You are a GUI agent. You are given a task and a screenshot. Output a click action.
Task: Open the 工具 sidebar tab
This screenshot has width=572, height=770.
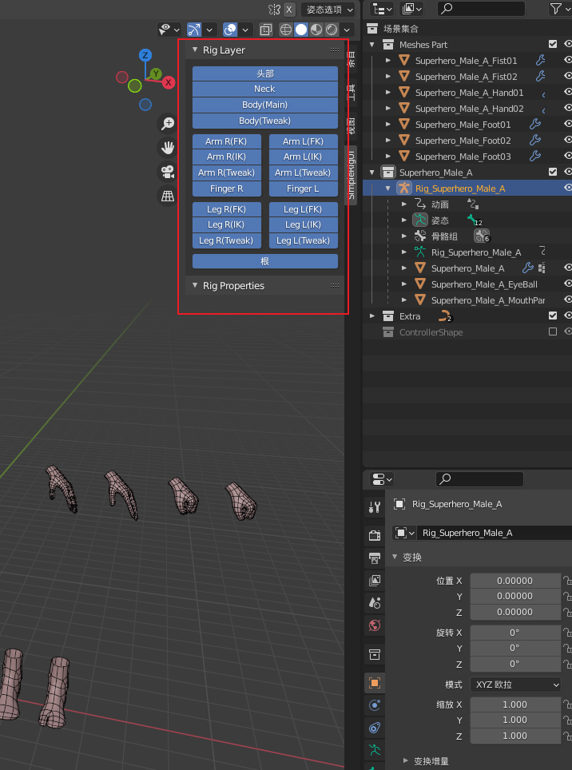click(351, 92)
